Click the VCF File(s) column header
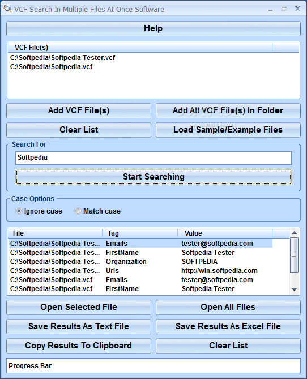Image resolution: width=307 pixels, height=379 pixels. pyautogui.click(x=140, y=48)
